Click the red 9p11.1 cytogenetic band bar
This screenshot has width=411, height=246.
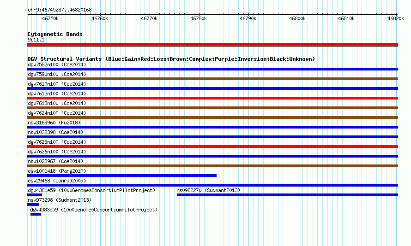(212, 45)
